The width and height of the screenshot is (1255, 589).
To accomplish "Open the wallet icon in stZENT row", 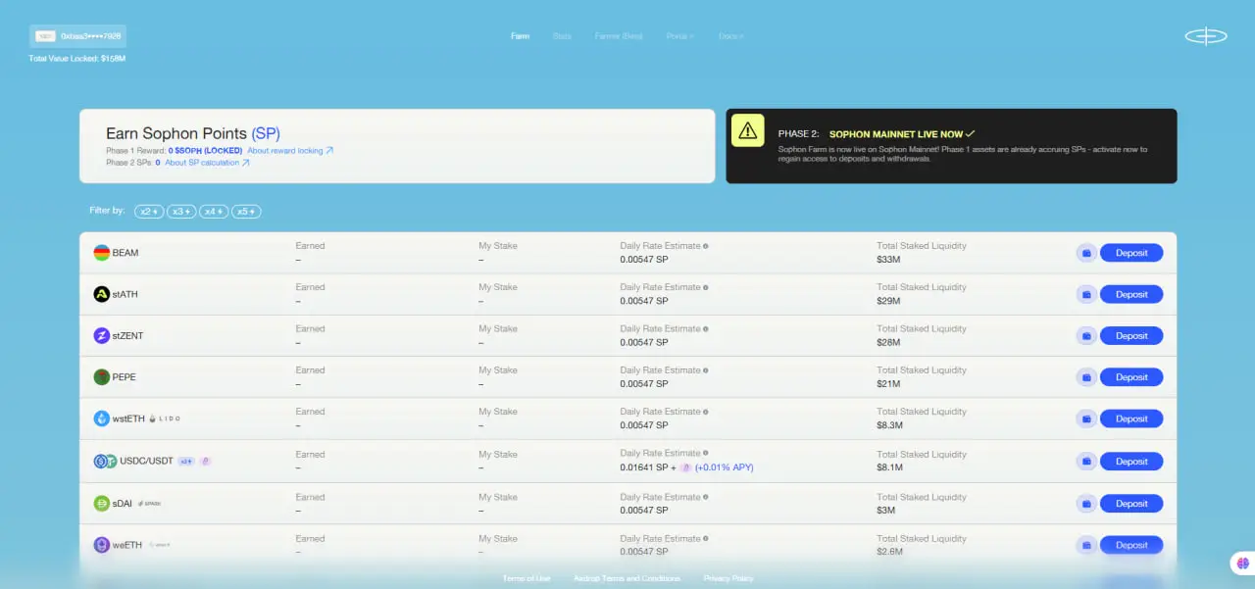I will 1086,335.
